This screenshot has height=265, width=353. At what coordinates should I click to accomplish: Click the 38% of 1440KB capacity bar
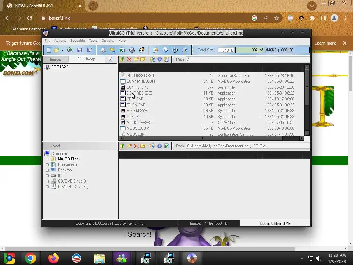click(272, 50)
